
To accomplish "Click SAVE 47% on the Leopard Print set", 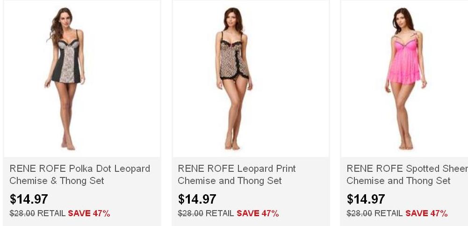I will pos(258,213).
